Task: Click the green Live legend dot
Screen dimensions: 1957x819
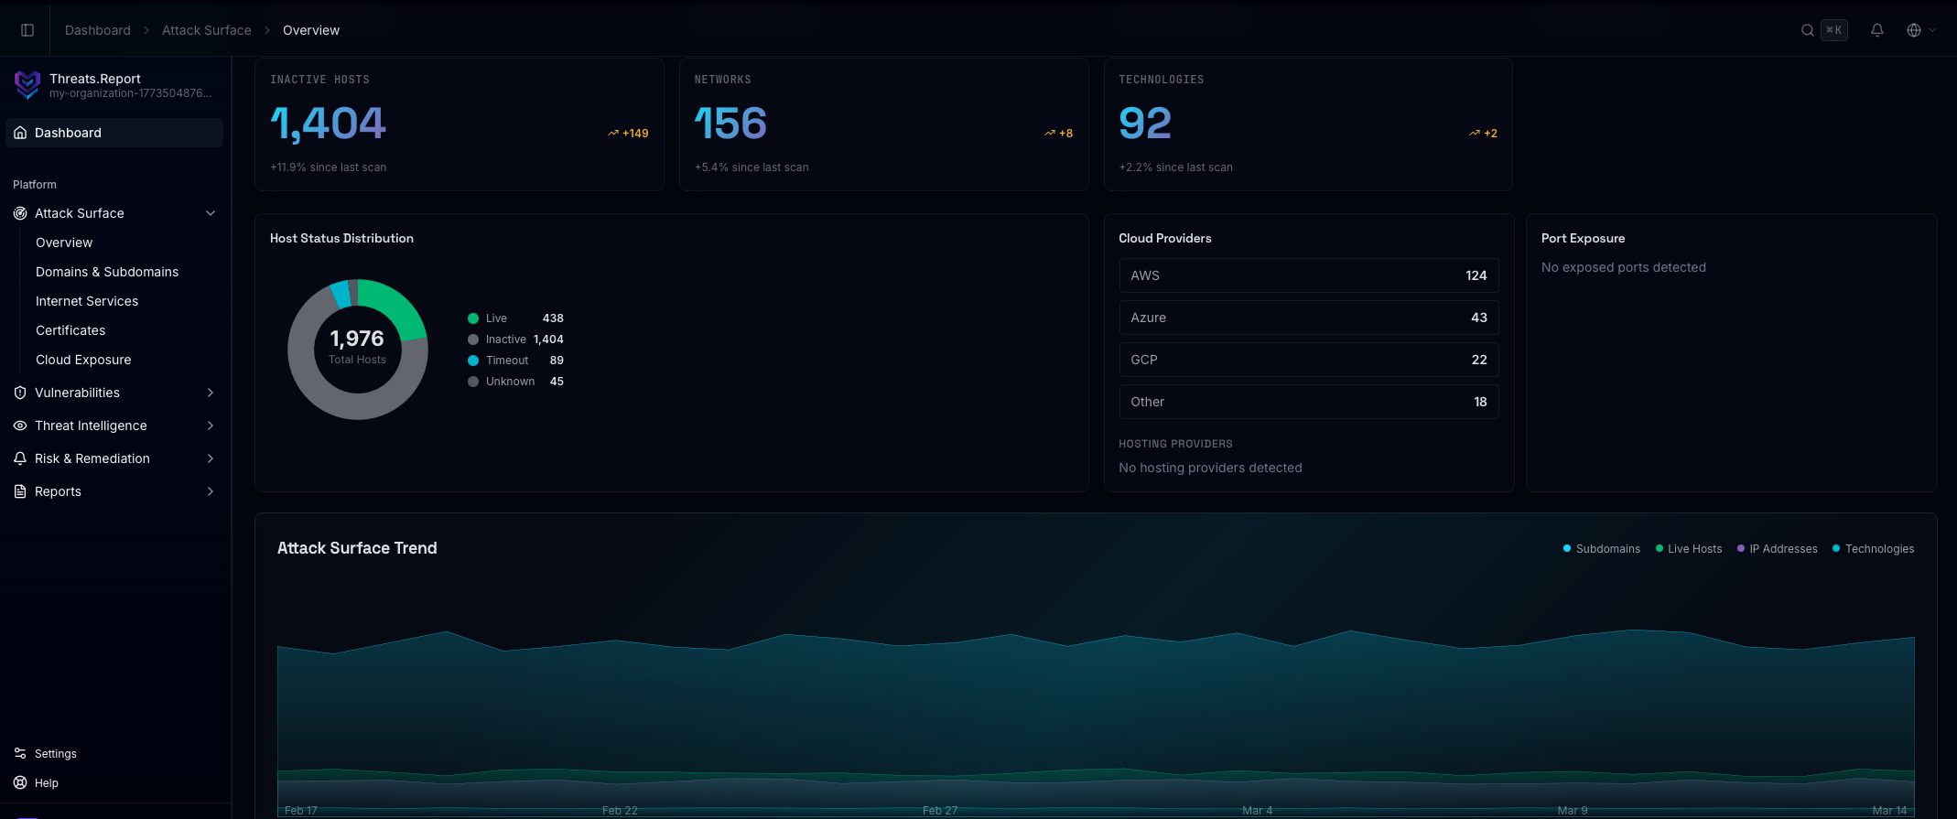Action: [473, 318]
